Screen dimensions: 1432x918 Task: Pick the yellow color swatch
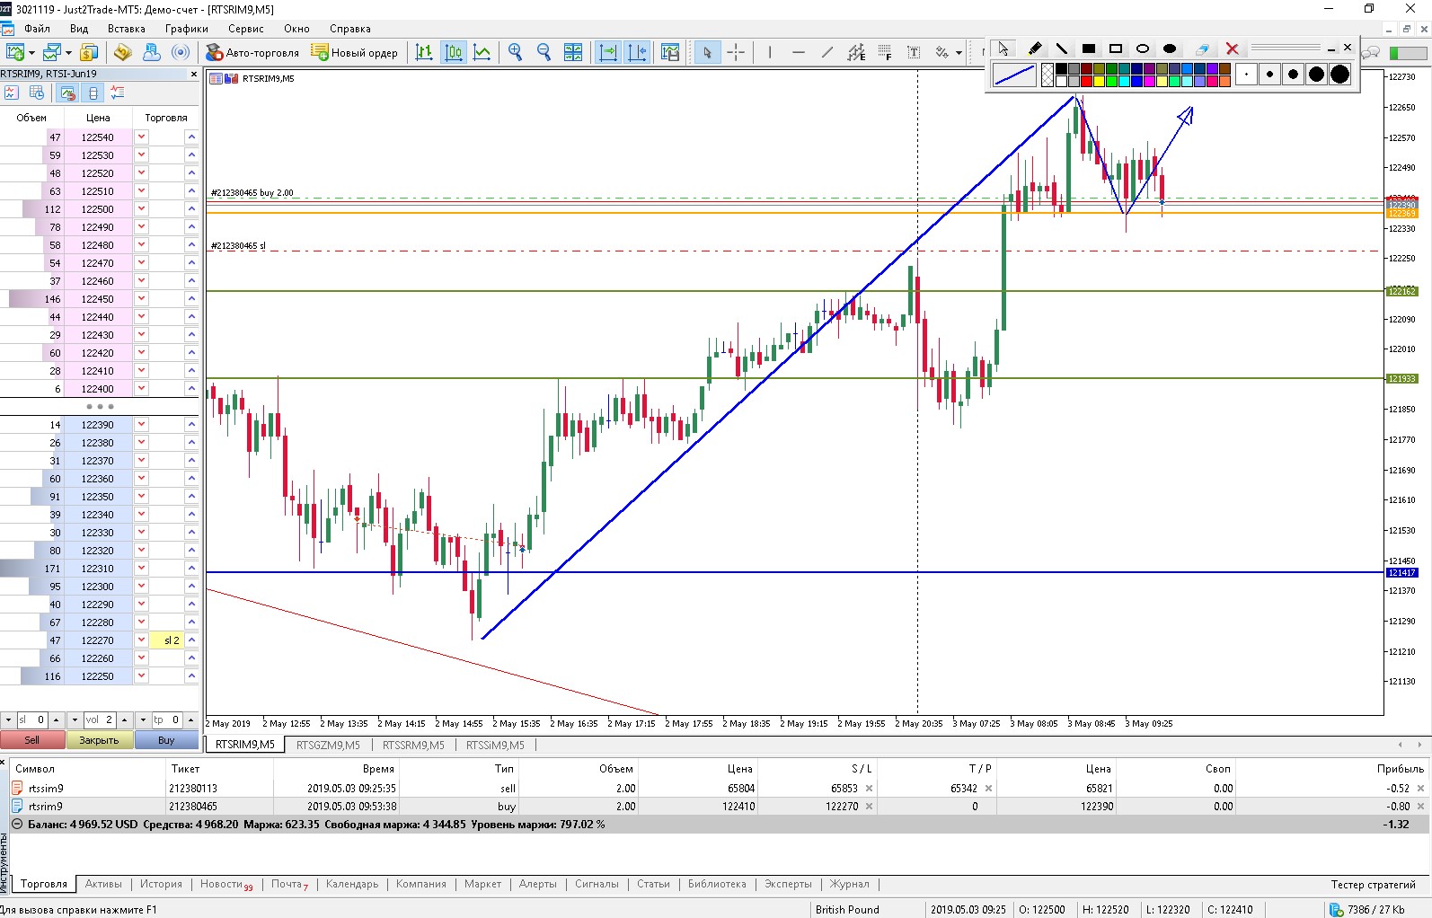(x=1099, y=82)
